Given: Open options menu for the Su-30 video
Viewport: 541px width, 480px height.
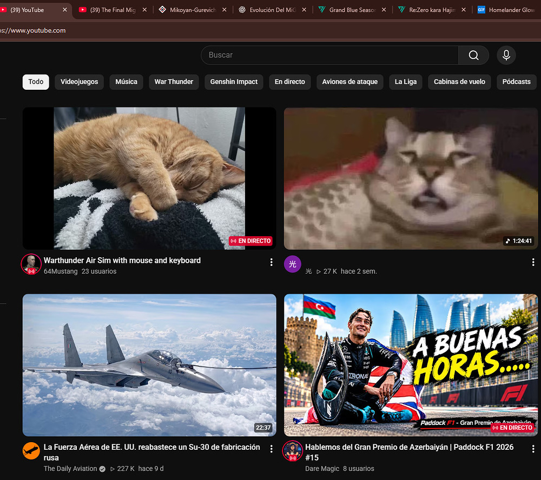Looking at the screenshot, I should pos(272,449).
